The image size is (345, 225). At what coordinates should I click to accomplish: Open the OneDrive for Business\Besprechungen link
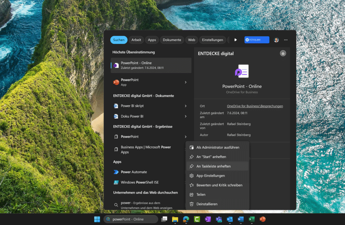pos(255,106)
